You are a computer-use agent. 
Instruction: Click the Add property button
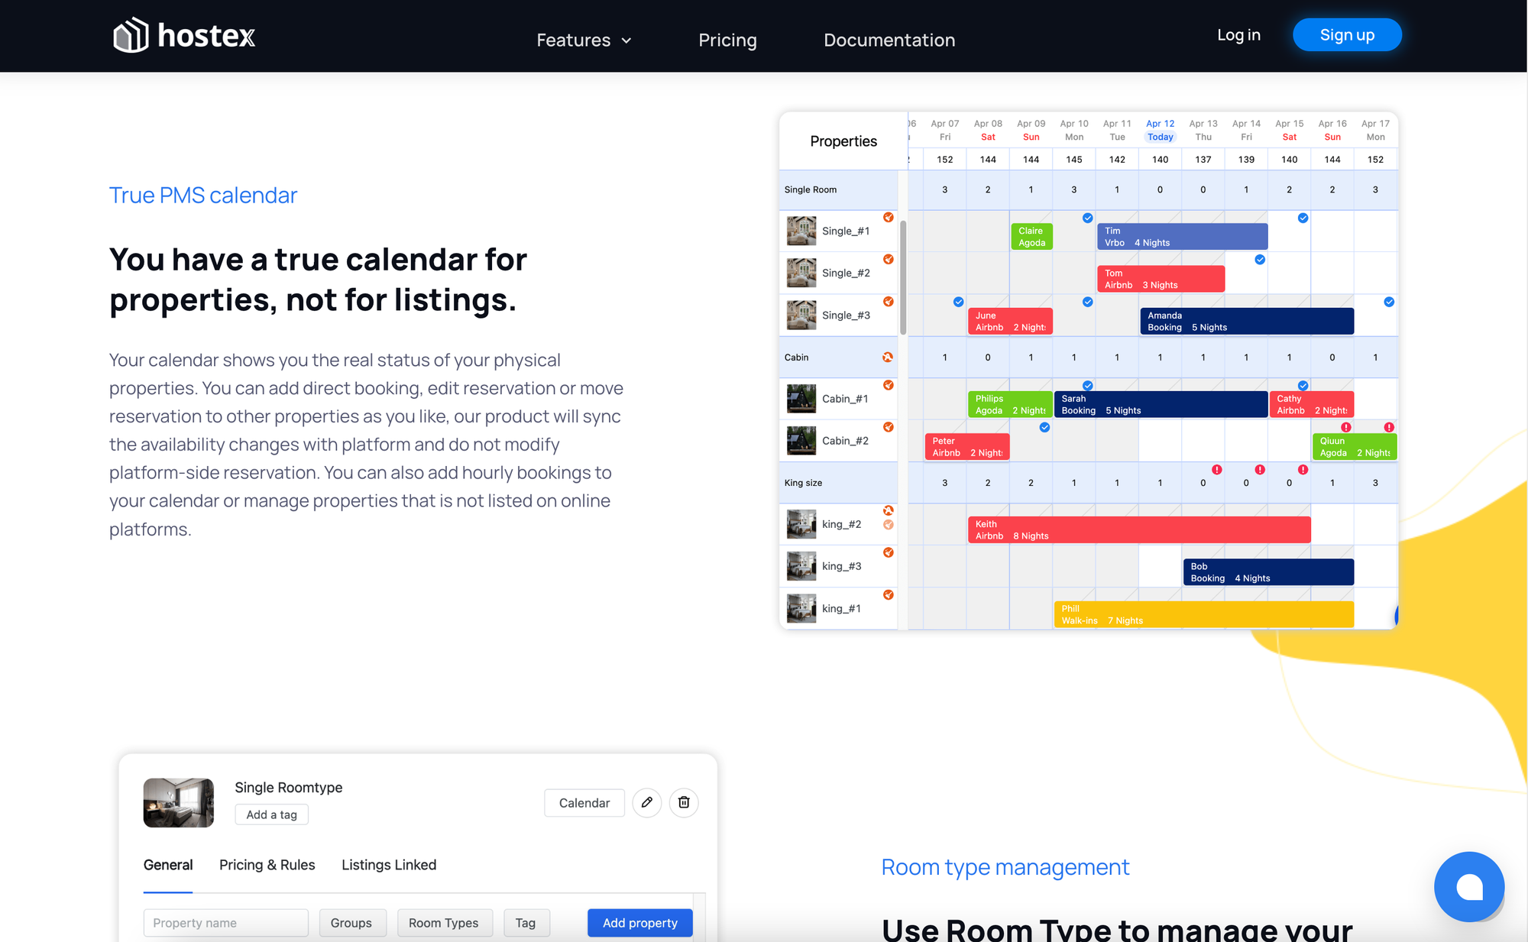(x=639, y=923)
